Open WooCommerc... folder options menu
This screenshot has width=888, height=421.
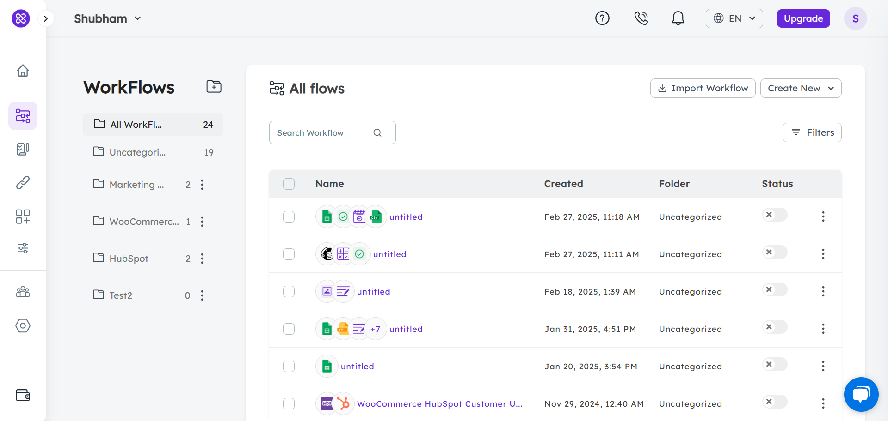202,222
